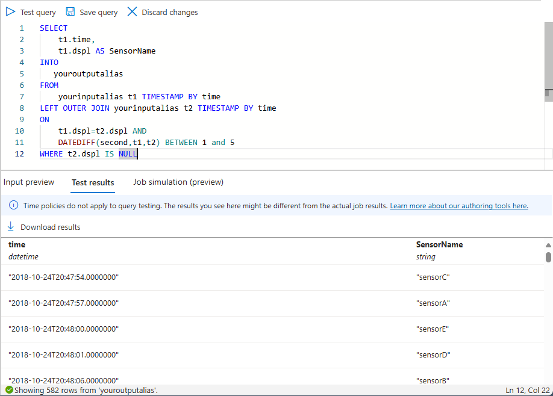Viewport: 553px width, 396px height.
Task: Click the green success checkmark icon
Action: pos(10,389)
